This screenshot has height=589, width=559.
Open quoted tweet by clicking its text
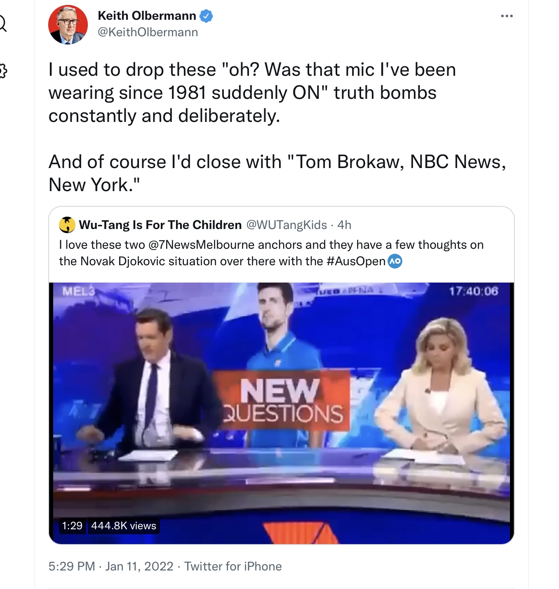[271, 253]
